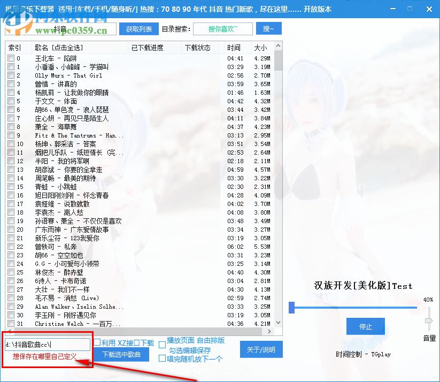This screenshot has width=440, height=382.
Task: Click 歌名[点击全选] header to select all songs
Action: [55, 47]
